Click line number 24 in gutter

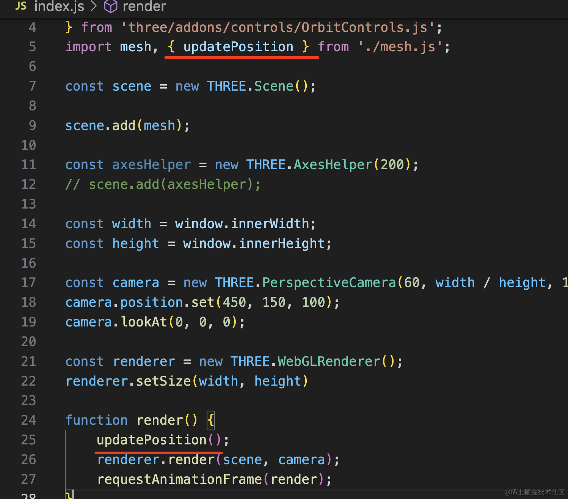click(x=29, y=420)
